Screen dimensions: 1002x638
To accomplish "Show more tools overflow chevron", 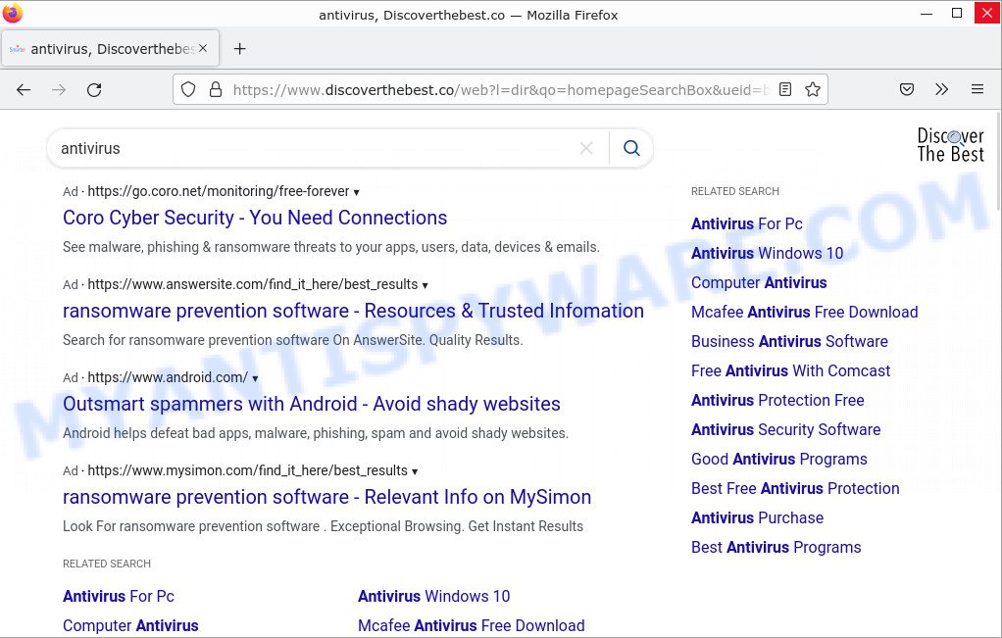I will (x=942, y=89).
